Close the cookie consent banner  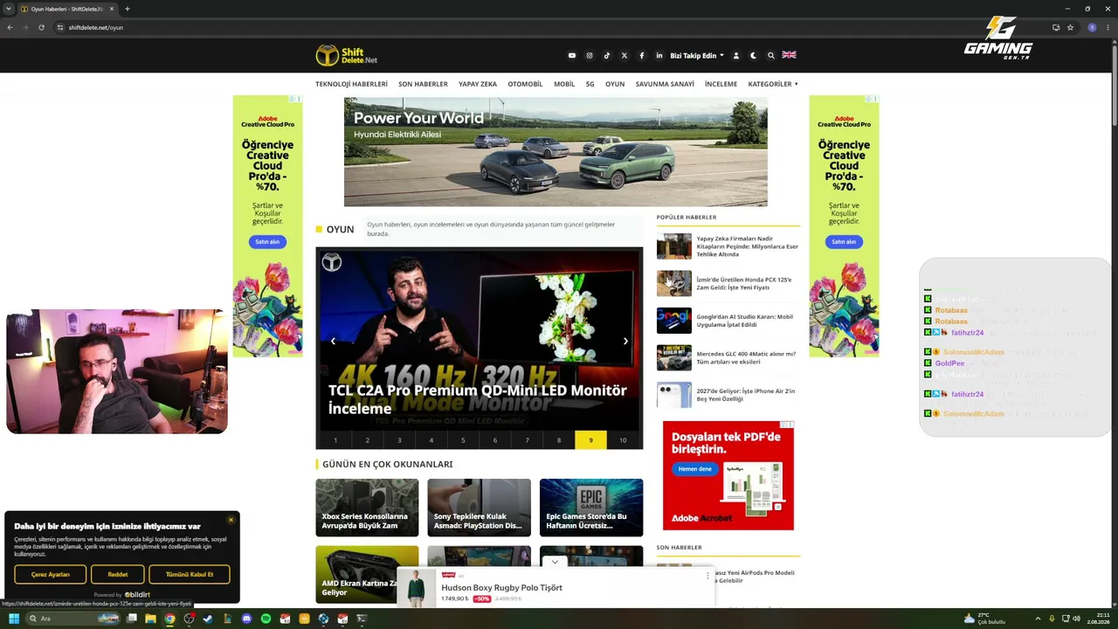coord(231,520)
